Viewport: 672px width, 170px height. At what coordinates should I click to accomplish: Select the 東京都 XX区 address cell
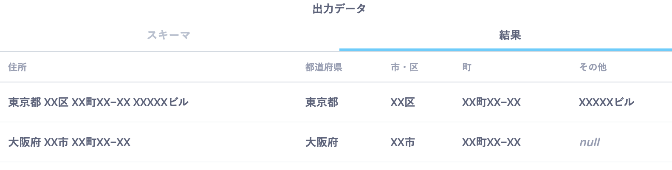pos(98,102)
